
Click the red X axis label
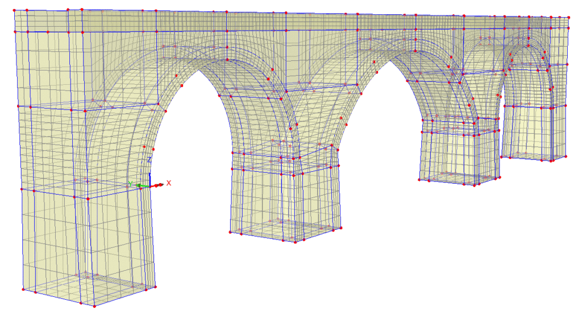169,183
